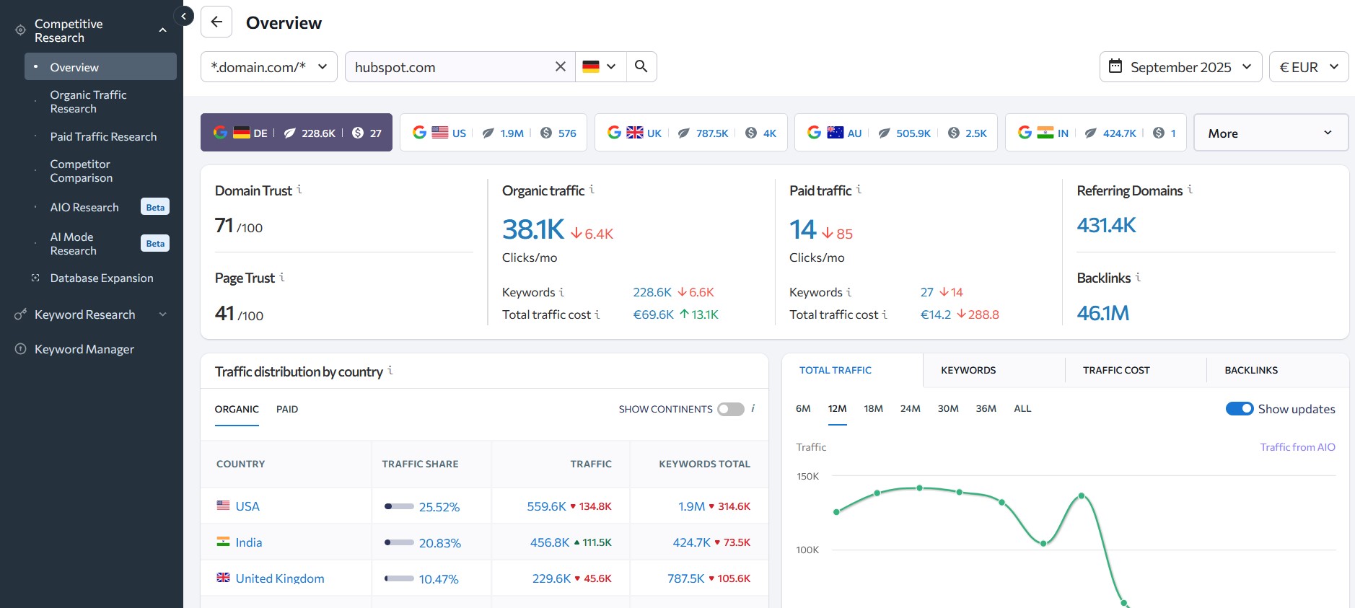The image size is (1355, 608).
Task: Click the back arrow button beside Overview
Action: (216, 22)
